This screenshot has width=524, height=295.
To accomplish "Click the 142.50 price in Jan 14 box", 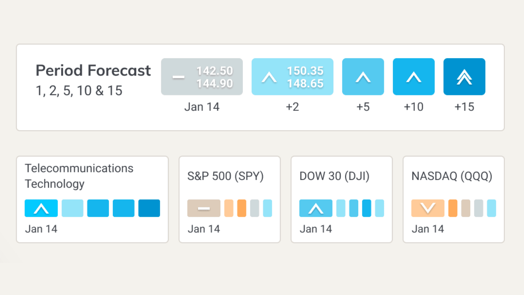I will [215, 70].
